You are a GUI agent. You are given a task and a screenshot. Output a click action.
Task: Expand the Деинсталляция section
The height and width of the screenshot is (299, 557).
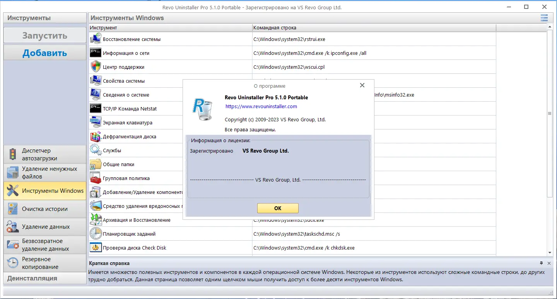[44, 278]
